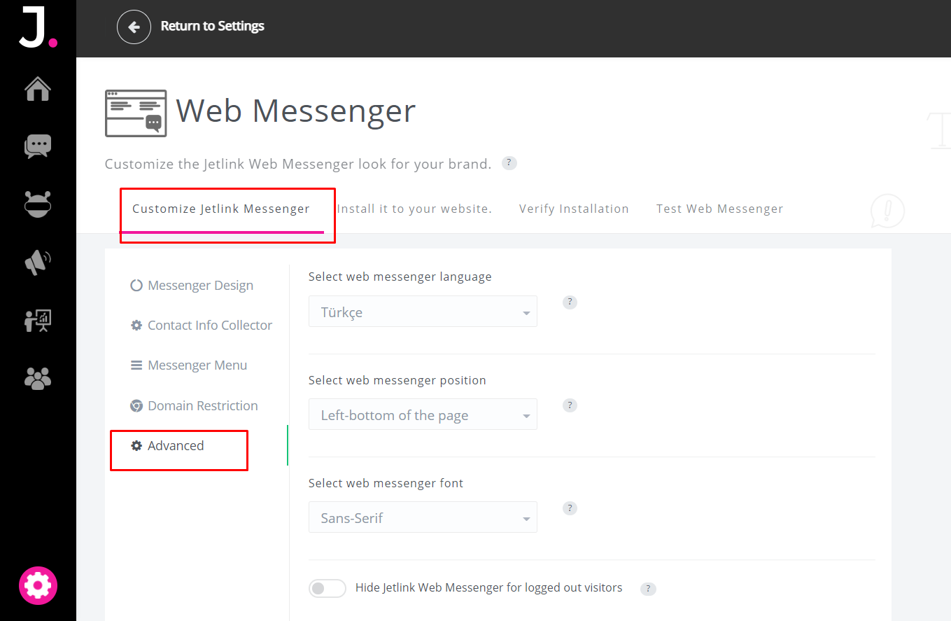
Task: Click help icon for messenger font
Action: (x=570, y=508)
